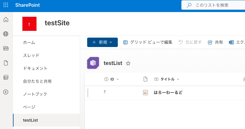Open the app launcher waffle icon

click(x=6, y=5)
